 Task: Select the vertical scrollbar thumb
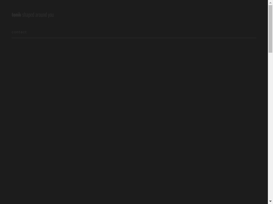(x=270, y=29)
